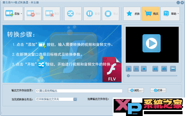This screenshot has width=185, height=116.
Task: Click the 浏览... (Browse) button
Action: pos(136,90)
